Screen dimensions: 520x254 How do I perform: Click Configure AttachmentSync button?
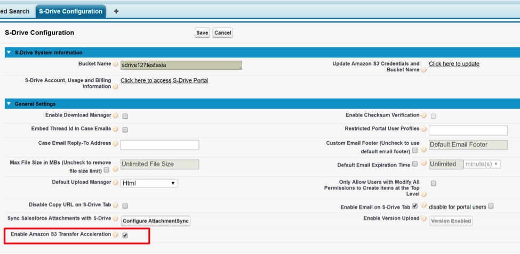point(156,221)
